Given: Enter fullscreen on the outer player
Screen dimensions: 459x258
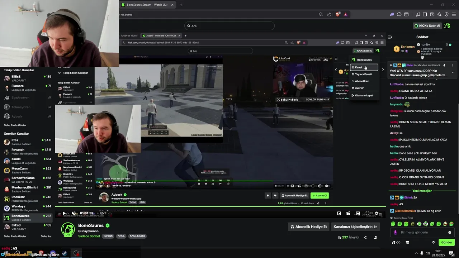Looking at the screenshot, I should coord(367,213).
